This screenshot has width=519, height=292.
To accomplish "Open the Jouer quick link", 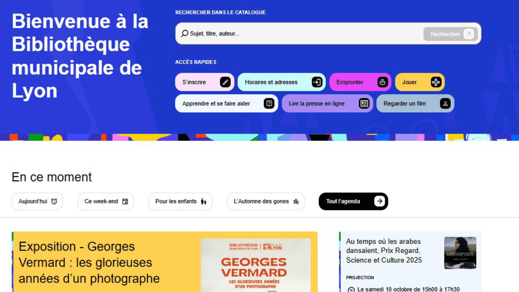I will click(x=420, y=82).
